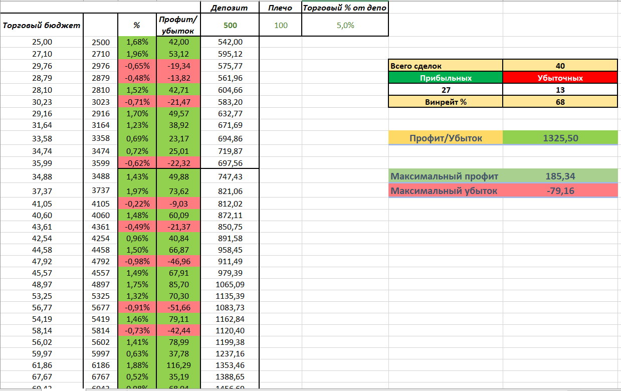Select the deposit cell showing 500
The height and width of the screenshot is (391, 621).
click(x=230, y=25)
